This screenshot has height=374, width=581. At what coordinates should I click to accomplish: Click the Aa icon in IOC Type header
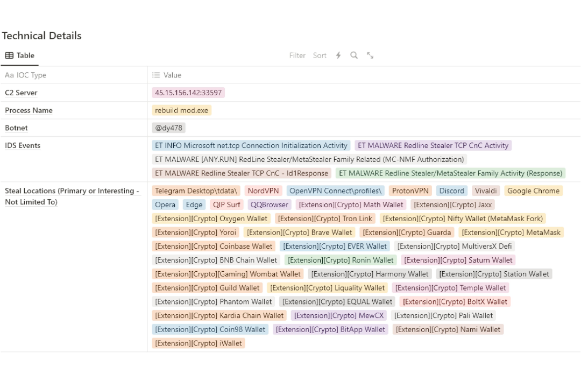point(9,75)
